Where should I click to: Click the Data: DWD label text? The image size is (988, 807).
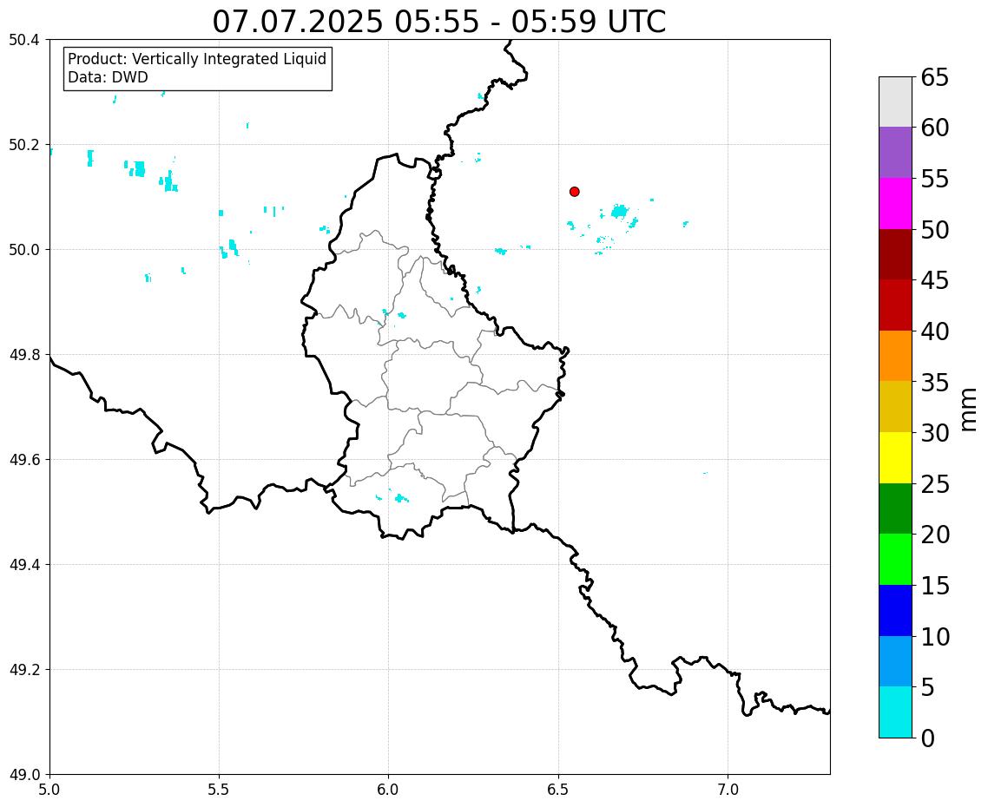(x=108, y=77)
